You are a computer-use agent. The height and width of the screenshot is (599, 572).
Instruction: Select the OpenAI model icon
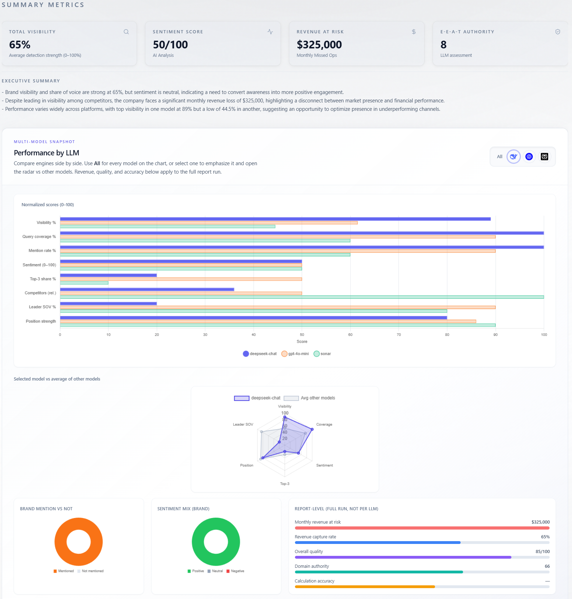tap(529, 157)
